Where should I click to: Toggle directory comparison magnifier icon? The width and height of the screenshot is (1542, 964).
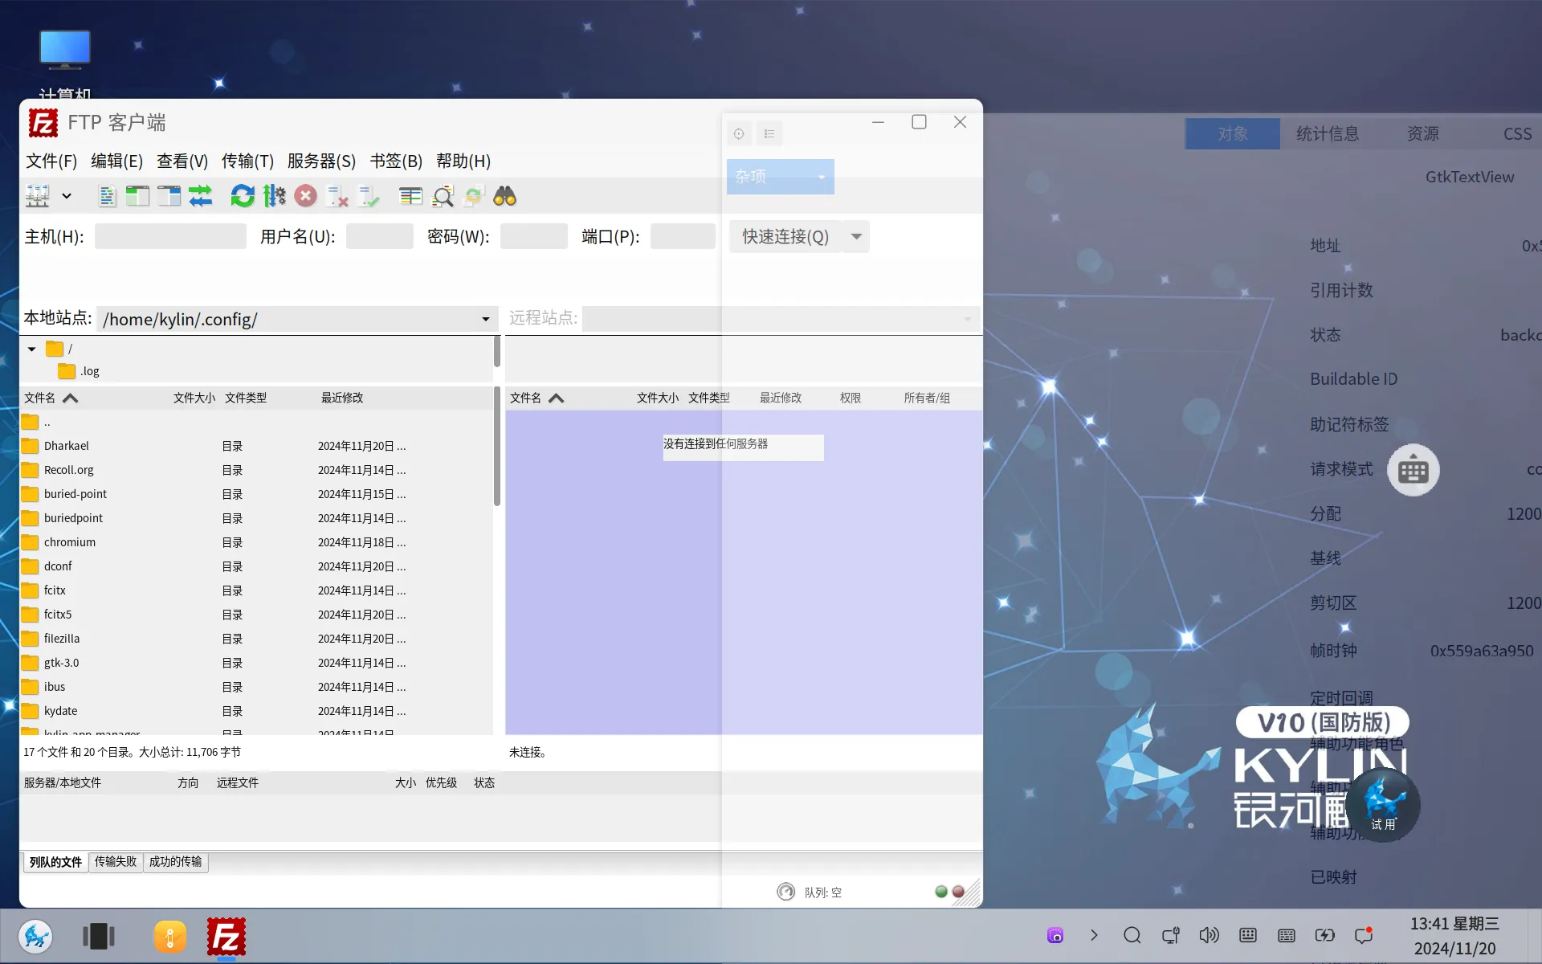pyautogui.click(x=443, y=196)
